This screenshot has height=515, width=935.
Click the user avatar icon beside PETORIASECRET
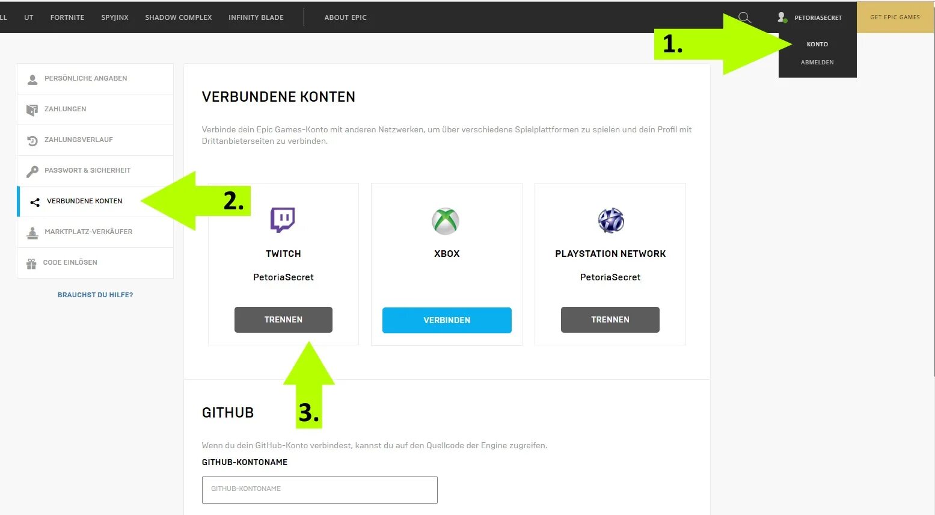point(782,17)
